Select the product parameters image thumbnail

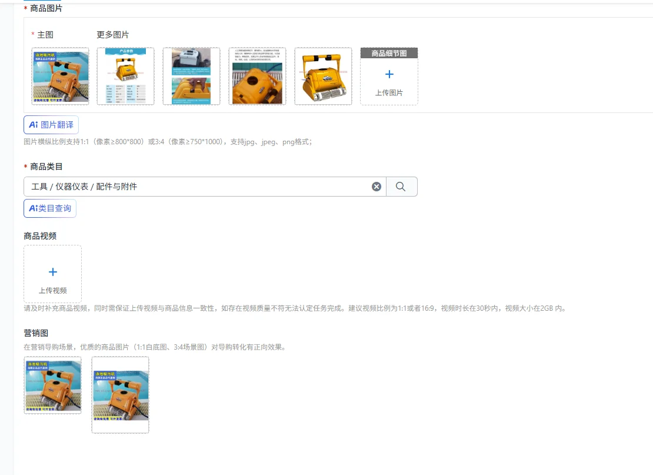pos(126,77)
